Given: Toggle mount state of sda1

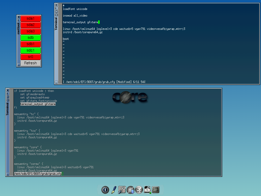Looking at the screenshot, I should [x=31, y=18].
